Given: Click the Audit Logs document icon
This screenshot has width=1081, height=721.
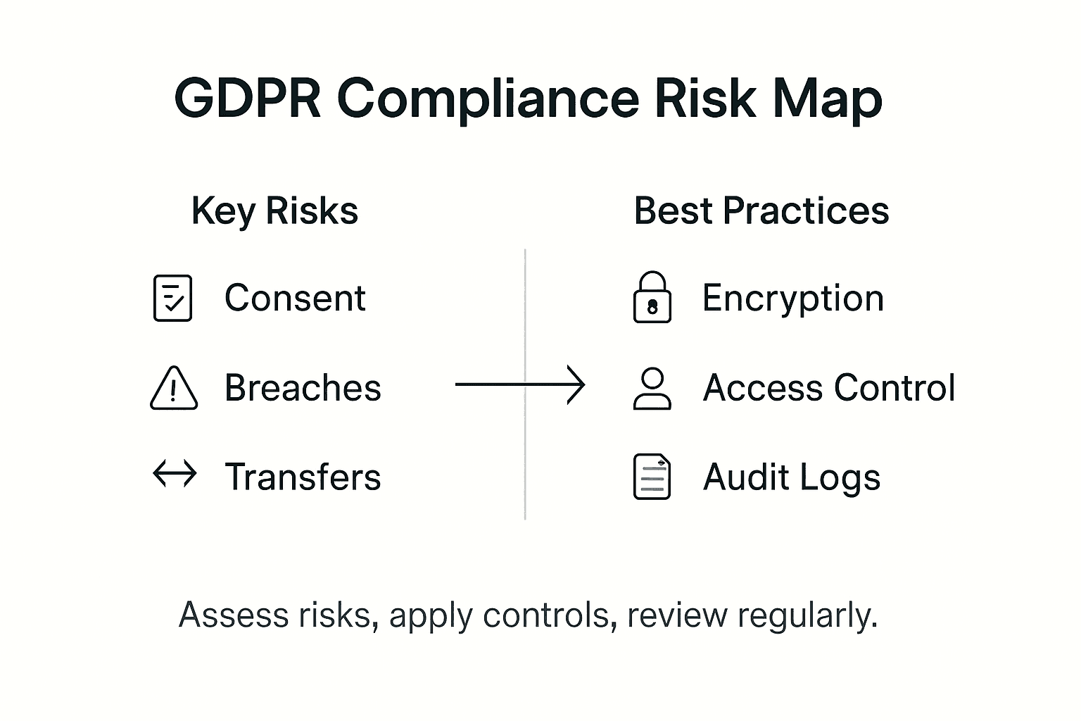Looking at the screenshot, I should click(652, 477).
